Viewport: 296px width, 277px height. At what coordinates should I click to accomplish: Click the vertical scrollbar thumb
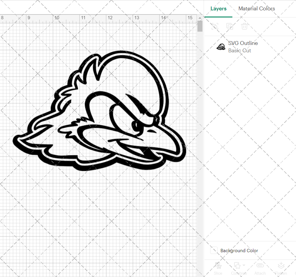click(200, 26)
